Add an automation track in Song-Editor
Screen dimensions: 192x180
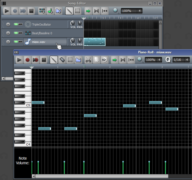[58, 11]
